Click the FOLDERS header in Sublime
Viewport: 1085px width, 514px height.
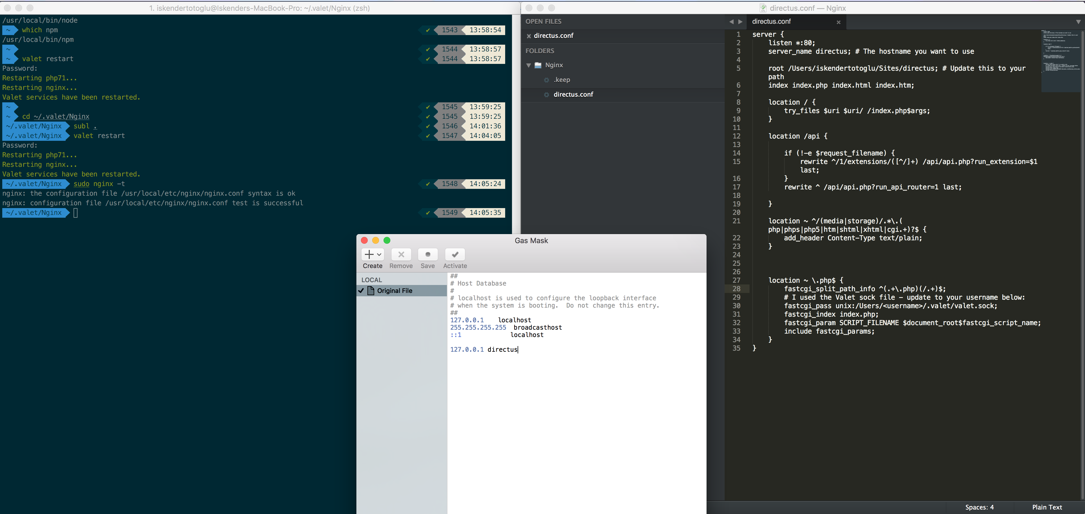pos(540,51)
